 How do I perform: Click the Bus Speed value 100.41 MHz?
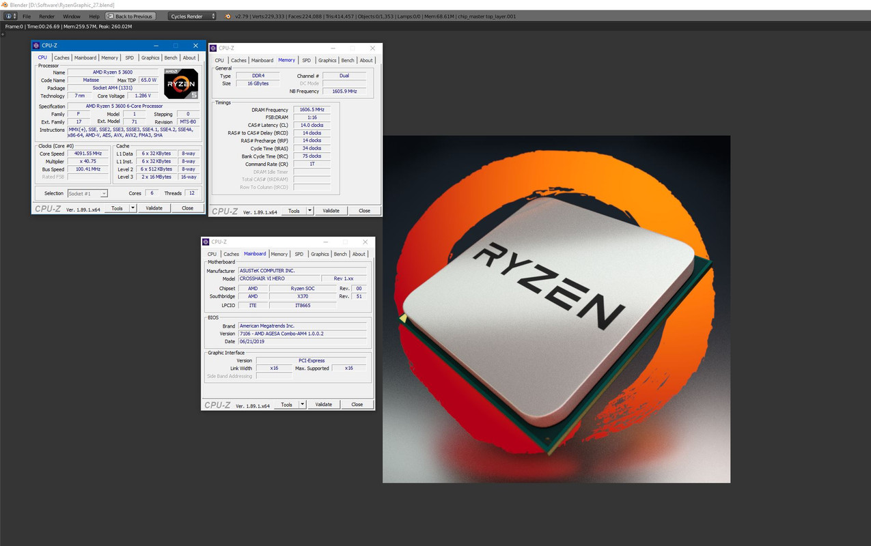[x=89, y=169]
